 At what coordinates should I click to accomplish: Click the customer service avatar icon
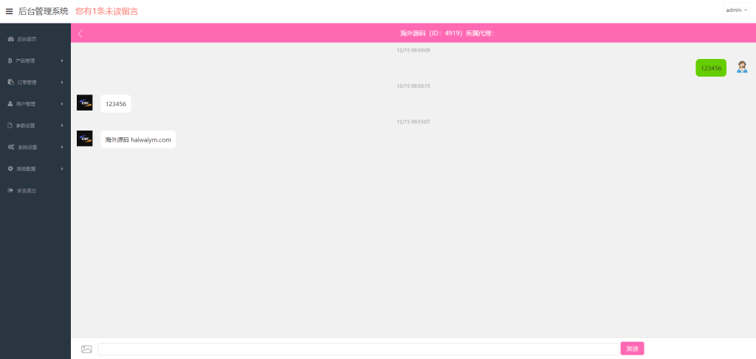coord(742,67)
